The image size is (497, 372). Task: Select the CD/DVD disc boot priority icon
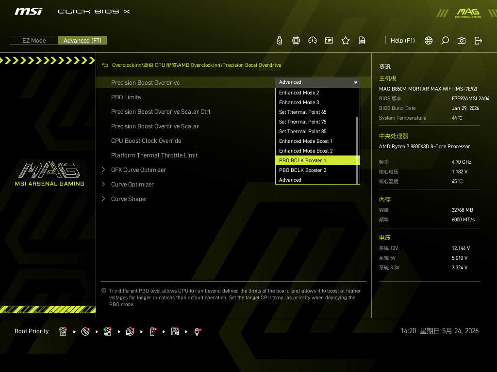point(85,331)
